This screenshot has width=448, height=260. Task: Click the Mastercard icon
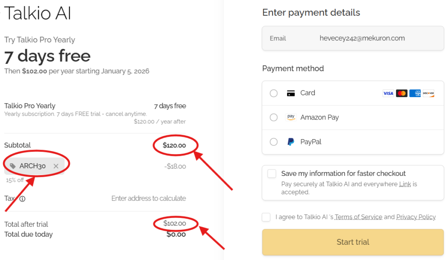tap(402, 93)
